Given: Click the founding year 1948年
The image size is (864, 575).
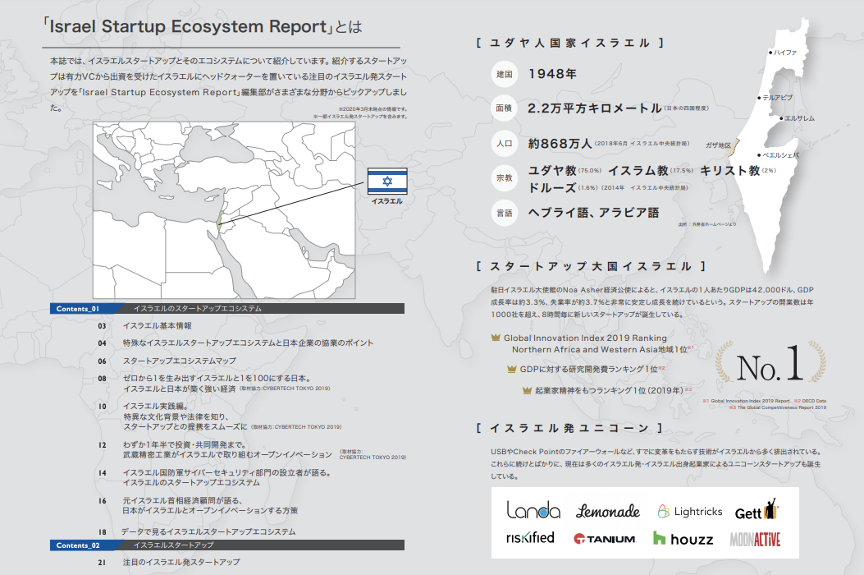Looking at the screenshot, I should point(553,74).
